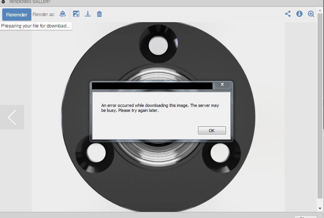324x218 pixels.
Task: Zoom in on the rendered image
Action: (x=311, y=14)
